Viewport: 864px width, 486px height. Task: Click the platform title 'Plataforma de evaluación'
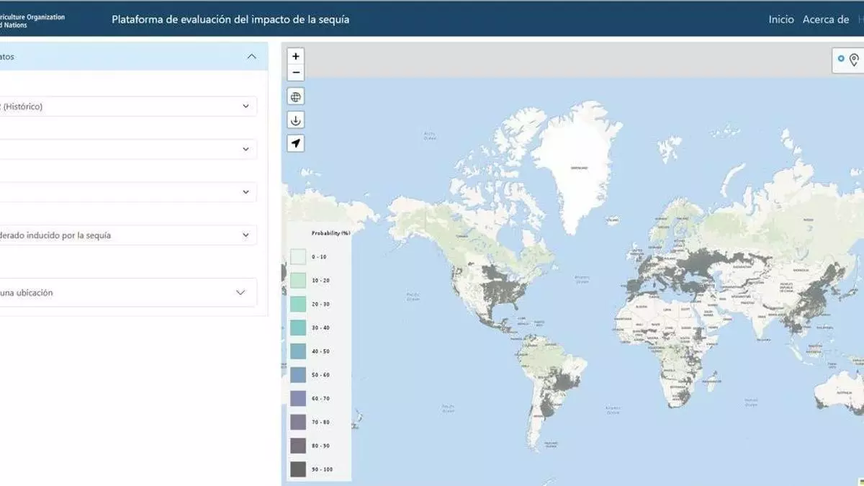coord(230,19)
